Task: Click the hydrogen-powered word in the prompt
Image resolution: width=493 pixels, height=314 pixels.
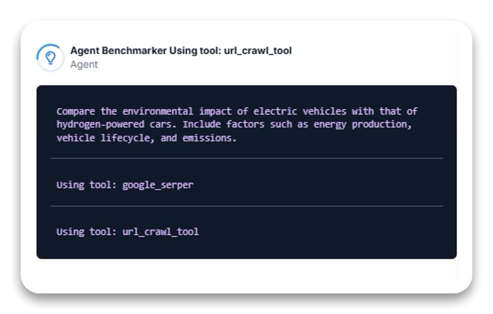Action: pyautogui.click(x=100, y=124)
